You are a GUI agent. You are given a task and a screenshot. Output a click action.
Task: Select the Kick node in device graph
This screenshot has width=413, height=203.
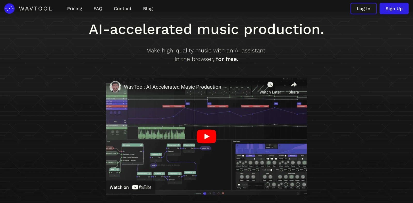153,165
